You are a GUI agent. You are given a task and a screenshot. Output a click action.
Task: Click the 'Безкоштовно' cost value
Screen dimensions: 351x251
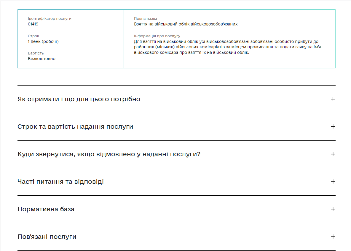42,59
